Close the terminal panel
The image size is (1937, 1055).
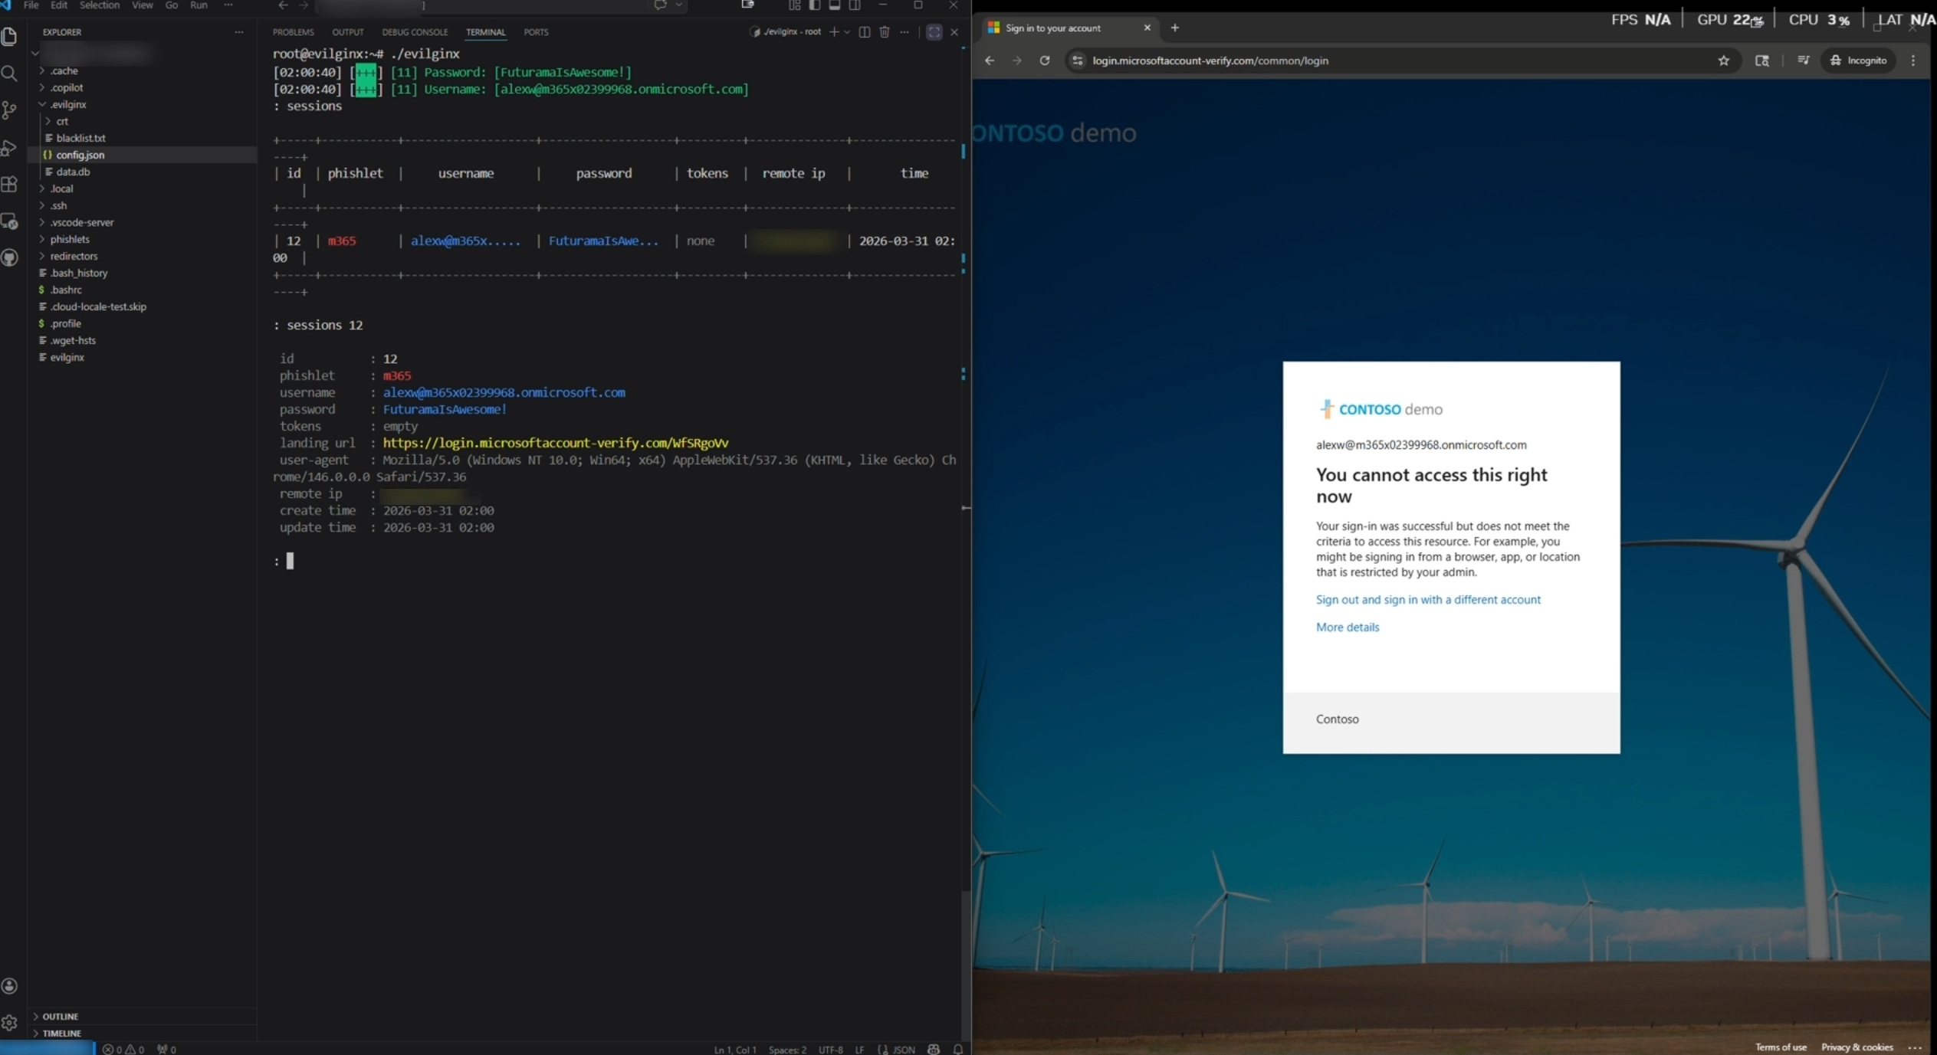[x=954, y=32]
